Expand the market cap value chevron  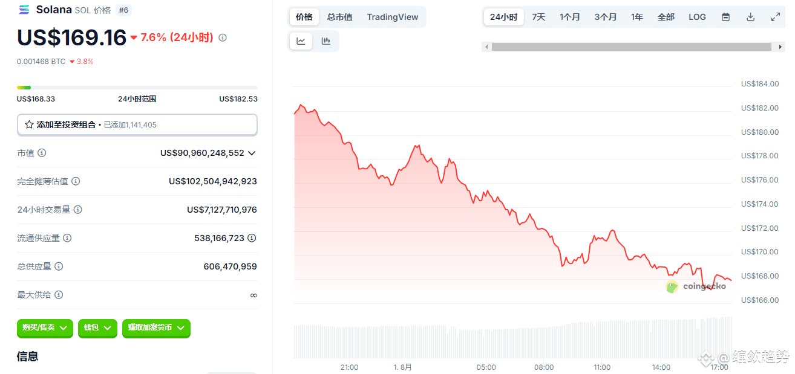click(x=252, y=153)
